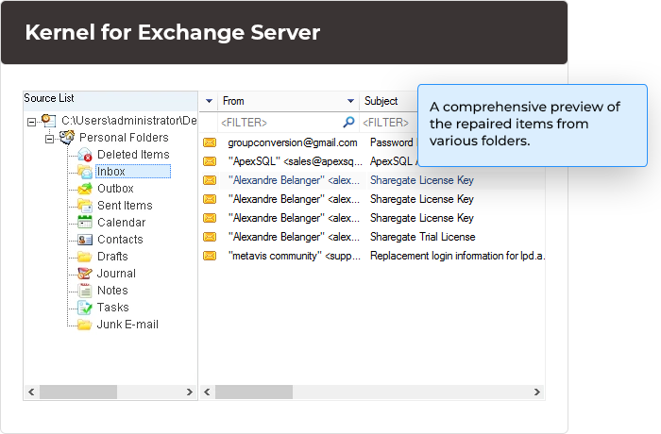Click the search magnifier in the From filter
The height and width of the screenshot is (434, 661).
[348, 123]
